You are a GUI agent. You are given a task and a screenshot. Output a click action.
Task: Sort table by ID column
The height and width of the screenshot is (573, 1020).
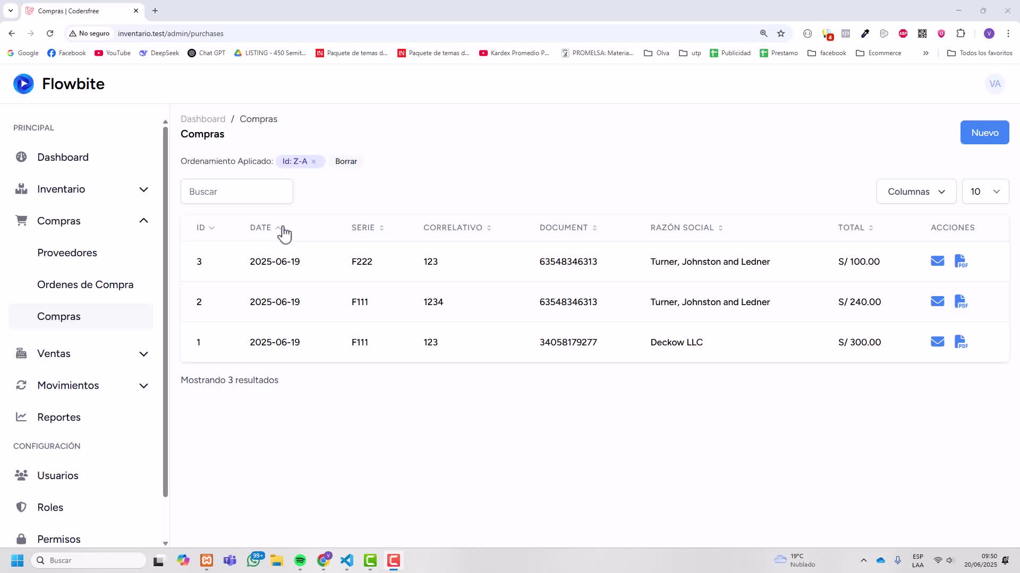pyautogui.click(x=205, y=228)
